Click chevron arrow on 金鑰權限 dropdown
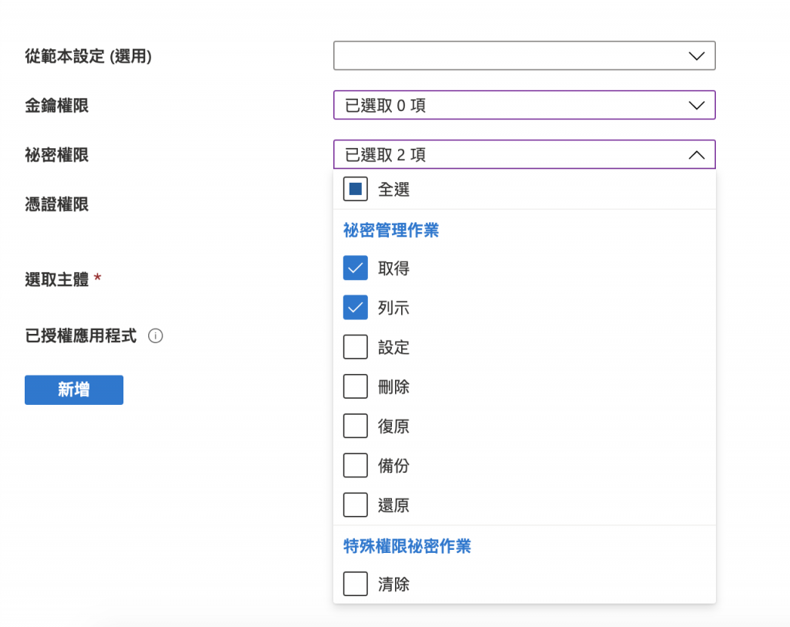 coord(696,106)
